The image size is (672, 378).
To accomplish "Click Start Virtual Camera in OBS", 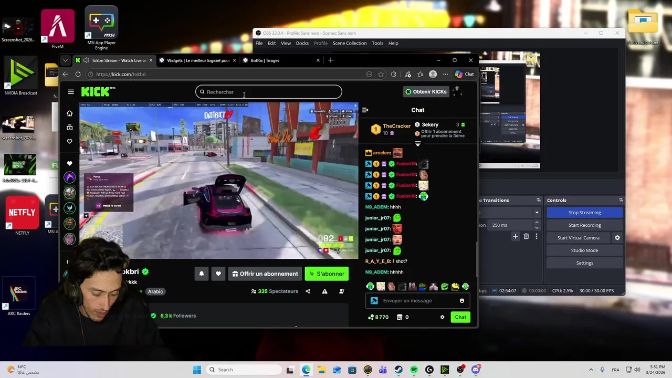I will pyautogui.click(x=578, y=238).
